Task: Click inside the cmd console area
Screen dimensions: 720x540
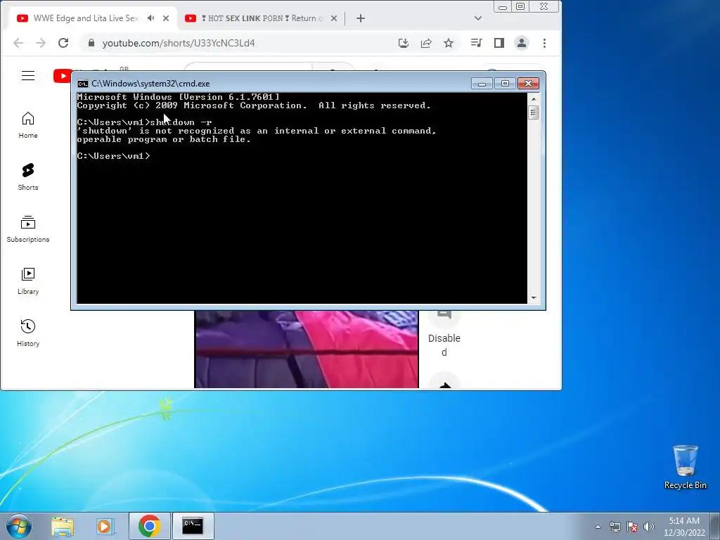Action: 302,198
